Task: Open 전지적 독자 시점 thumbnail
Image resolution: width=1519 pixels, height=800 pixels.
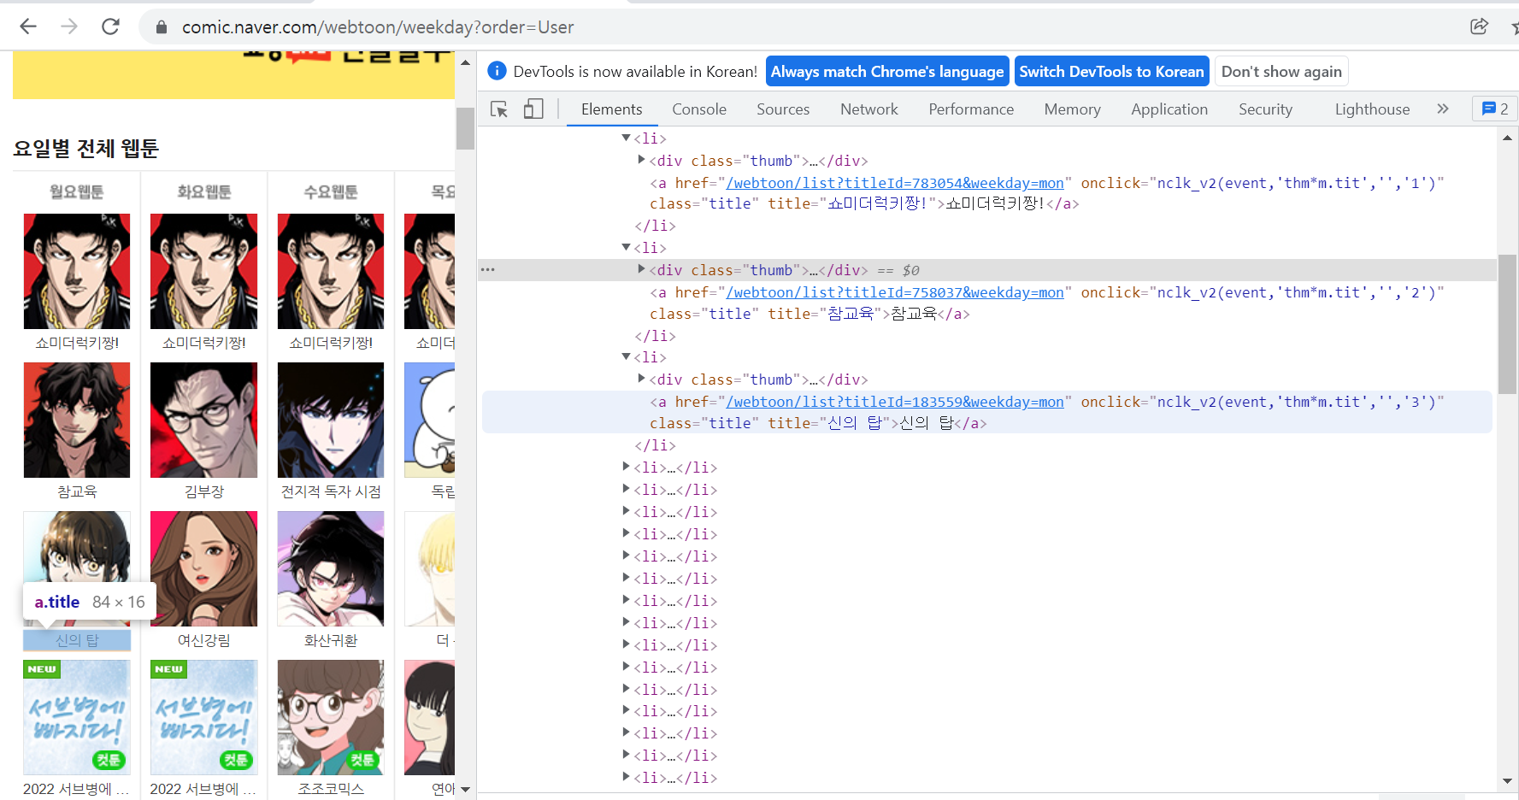Action: pos(331,420)
